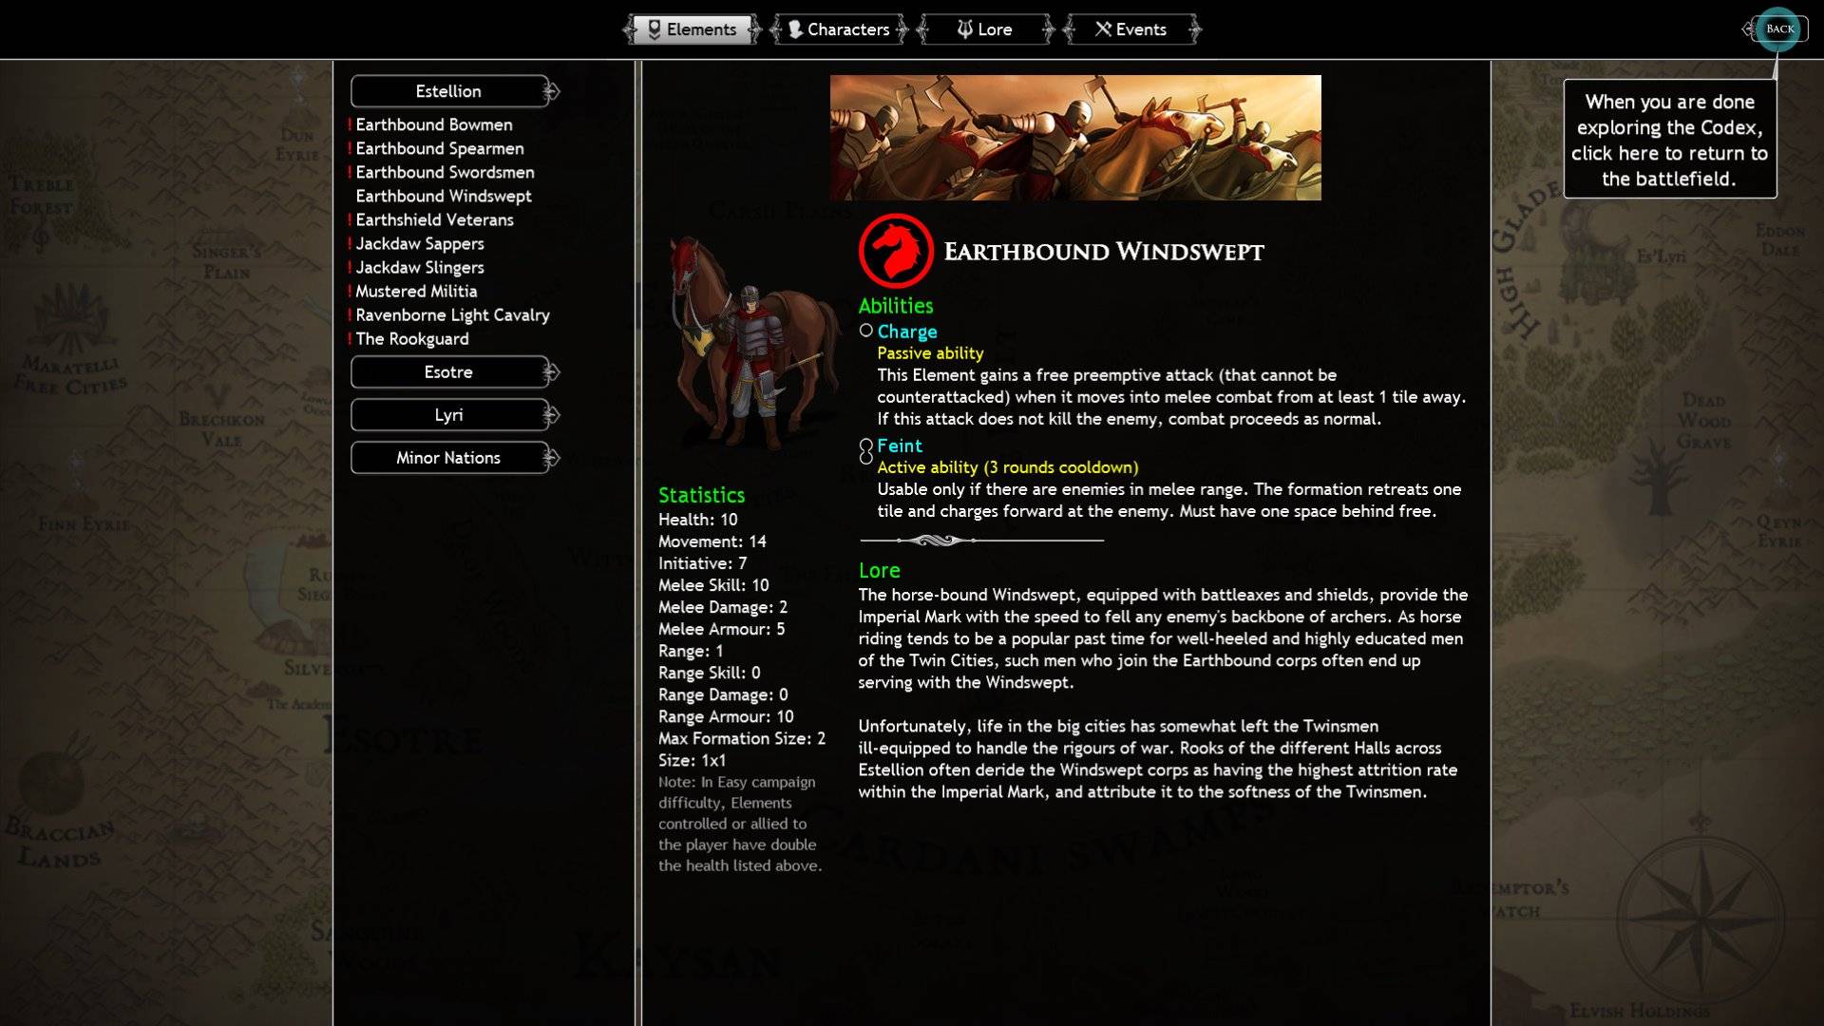Click the trident icon on Lore tab
Image resolution: width=1824 pixels, height=1026 pixels.
pyautogui.click(x=964, y=29)
